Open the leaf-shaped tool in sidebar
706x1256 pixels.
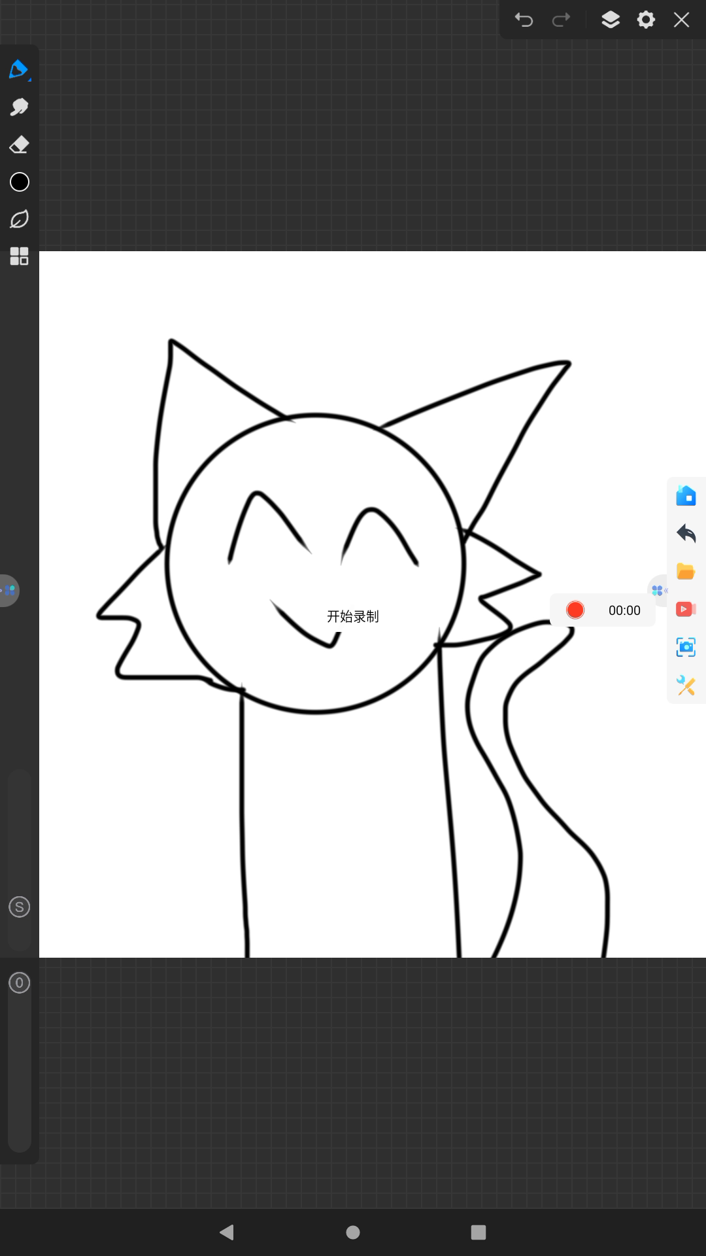tap(19, 219)
